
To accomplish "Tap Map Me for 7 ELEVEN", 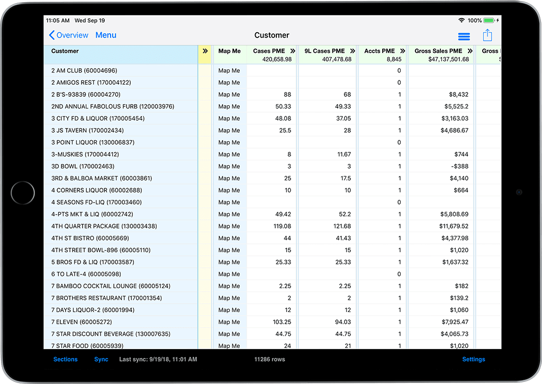I will tap(229, 322).
